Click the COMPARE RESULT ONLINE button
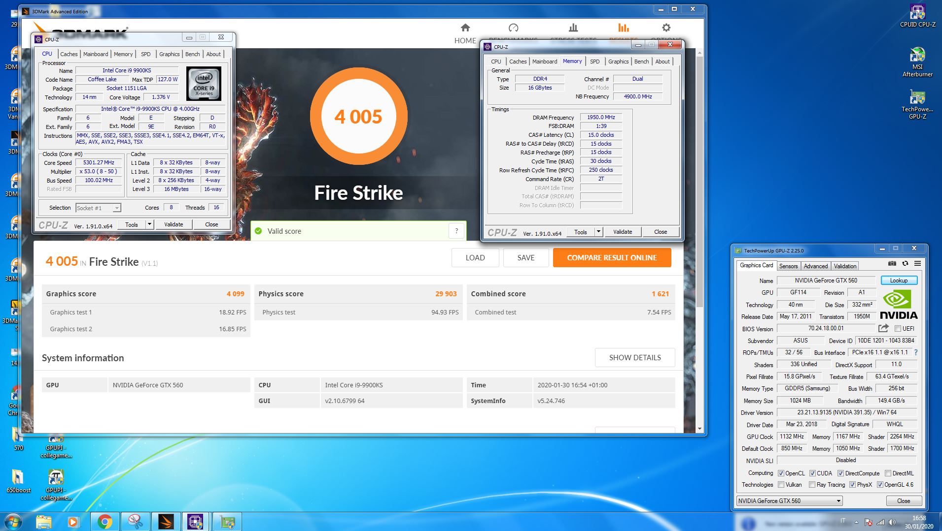The width and height of the screenshot is (942, 531). pos(612,257)
